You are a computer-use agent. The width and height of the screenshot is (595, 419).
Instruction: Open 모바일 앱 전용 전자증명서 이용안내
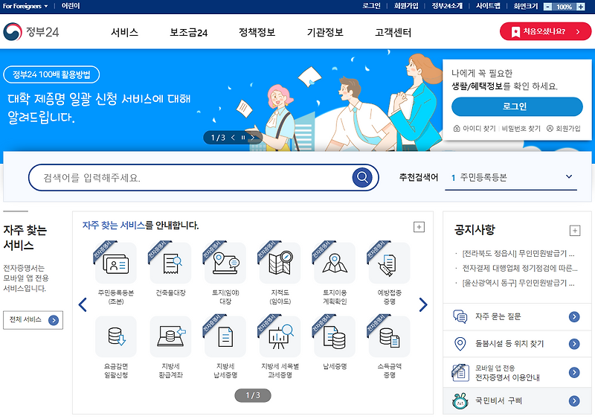coord(517,373)
